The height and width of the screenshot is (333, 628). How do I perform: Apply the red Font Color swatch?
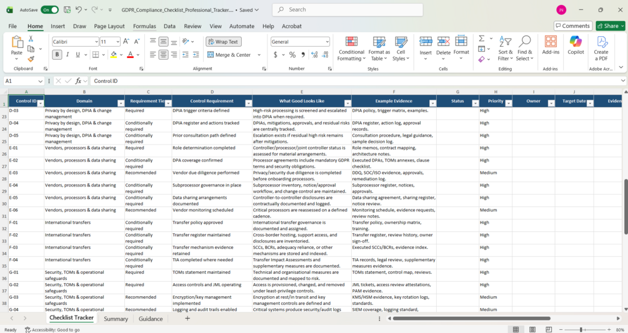pyautogui.click(x=130, y=55)
